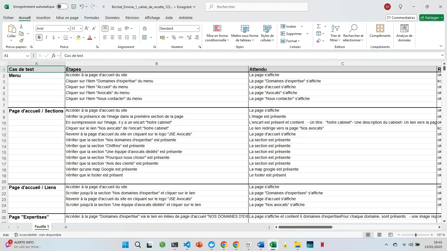Image resolution: width=447 pixels, height=251 pixels.
Task: Click the AutoSum sigma icon
Action: [319, 26]
